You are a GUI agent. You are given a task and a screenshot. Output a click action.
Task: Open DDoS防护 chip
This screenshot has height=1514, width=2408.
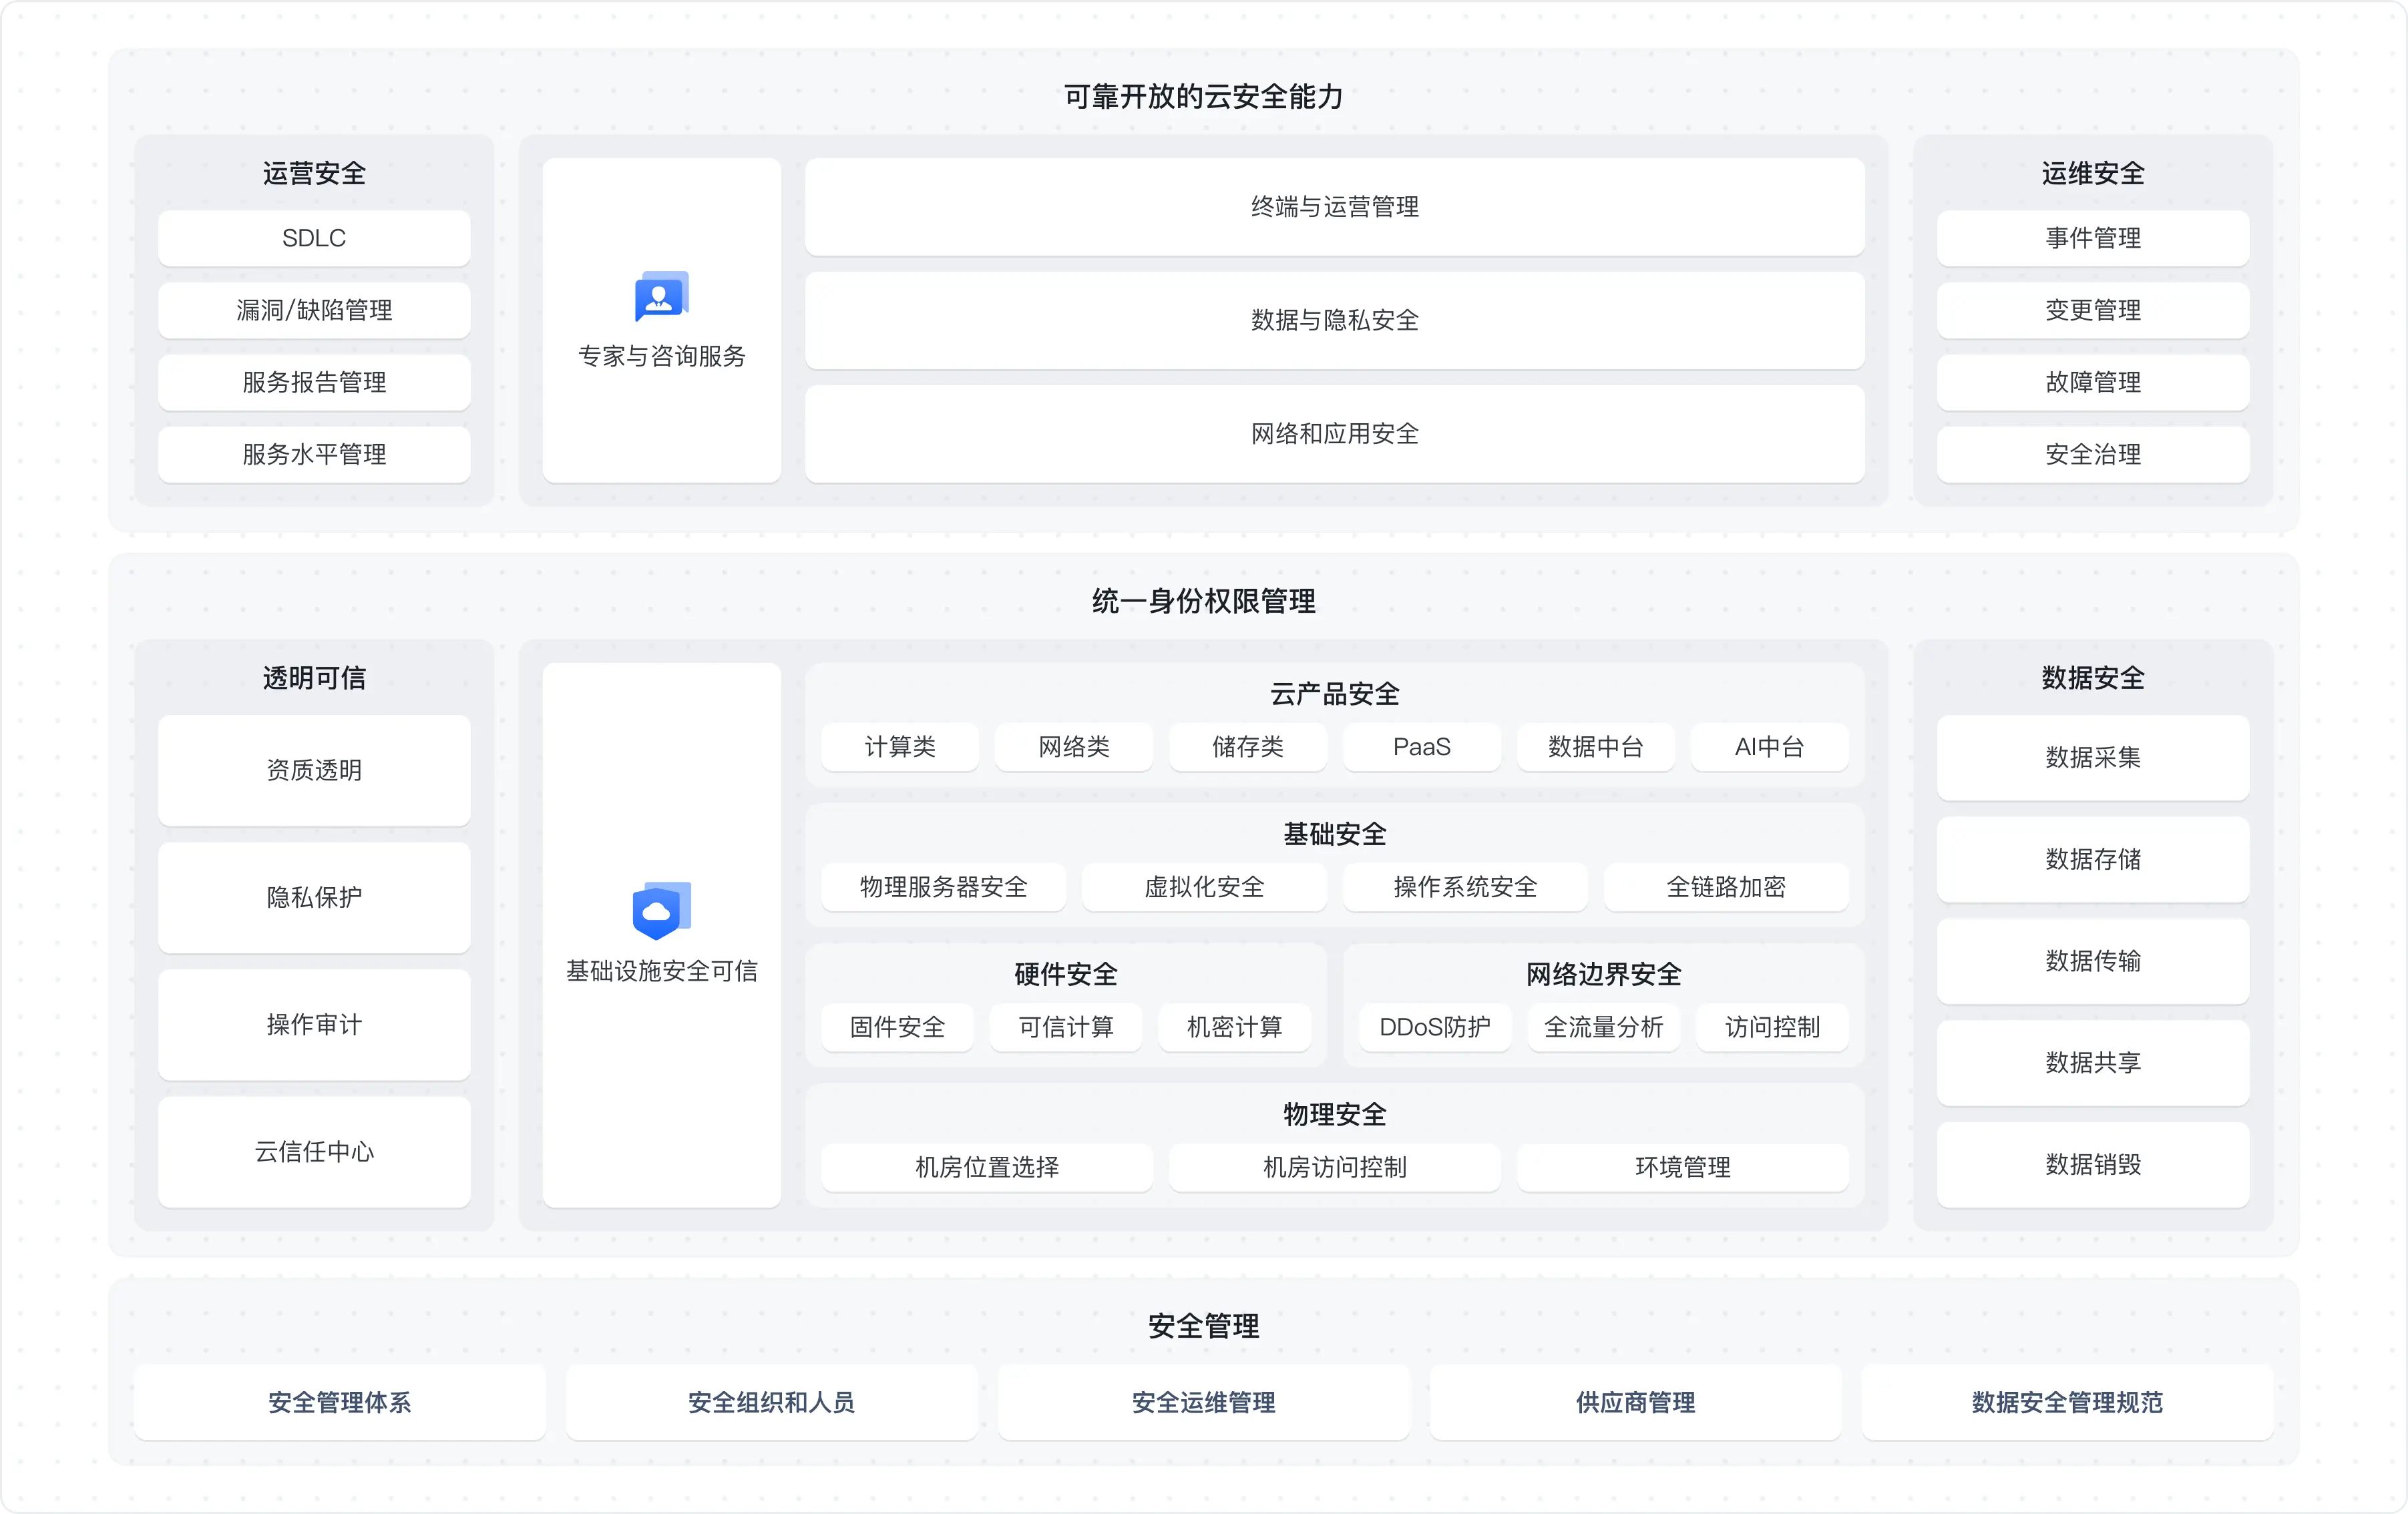coord(1435,1026)
